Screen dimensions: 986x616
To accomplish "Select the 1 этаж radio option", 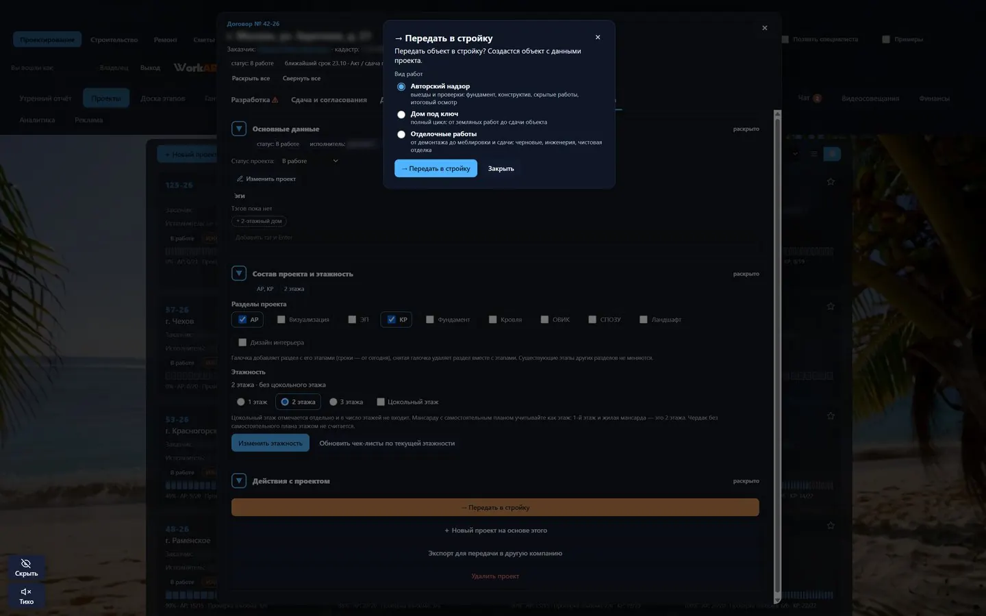I will coord(240,402).
